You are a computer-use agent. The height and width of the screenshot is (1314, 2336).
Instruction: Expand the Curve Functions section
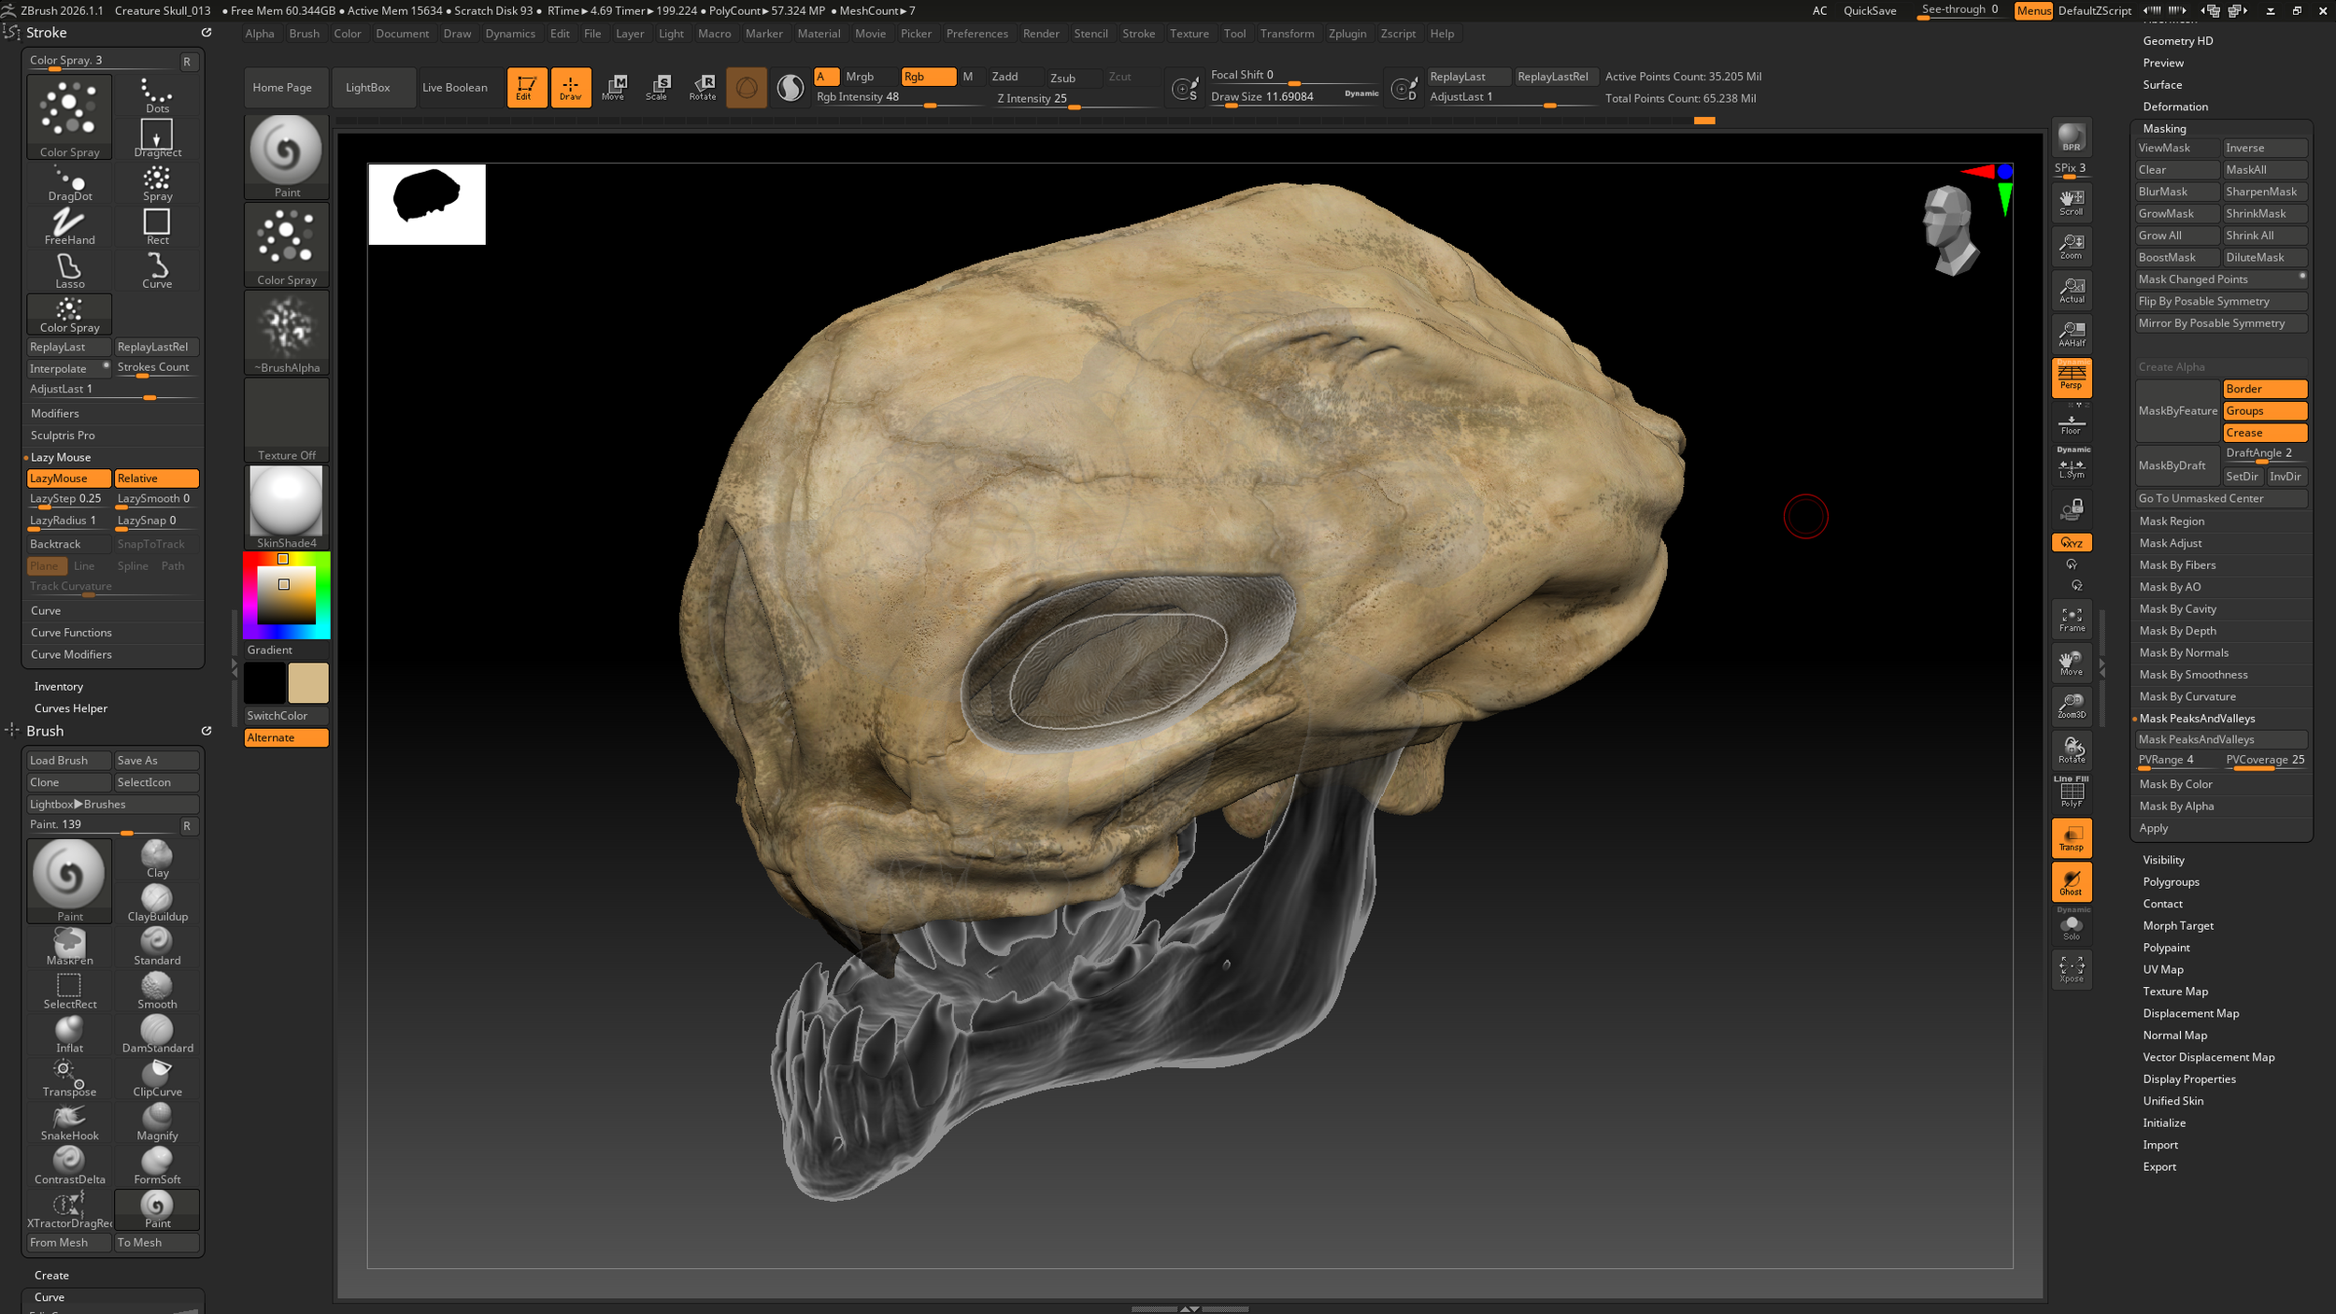[x=71, y=633]
